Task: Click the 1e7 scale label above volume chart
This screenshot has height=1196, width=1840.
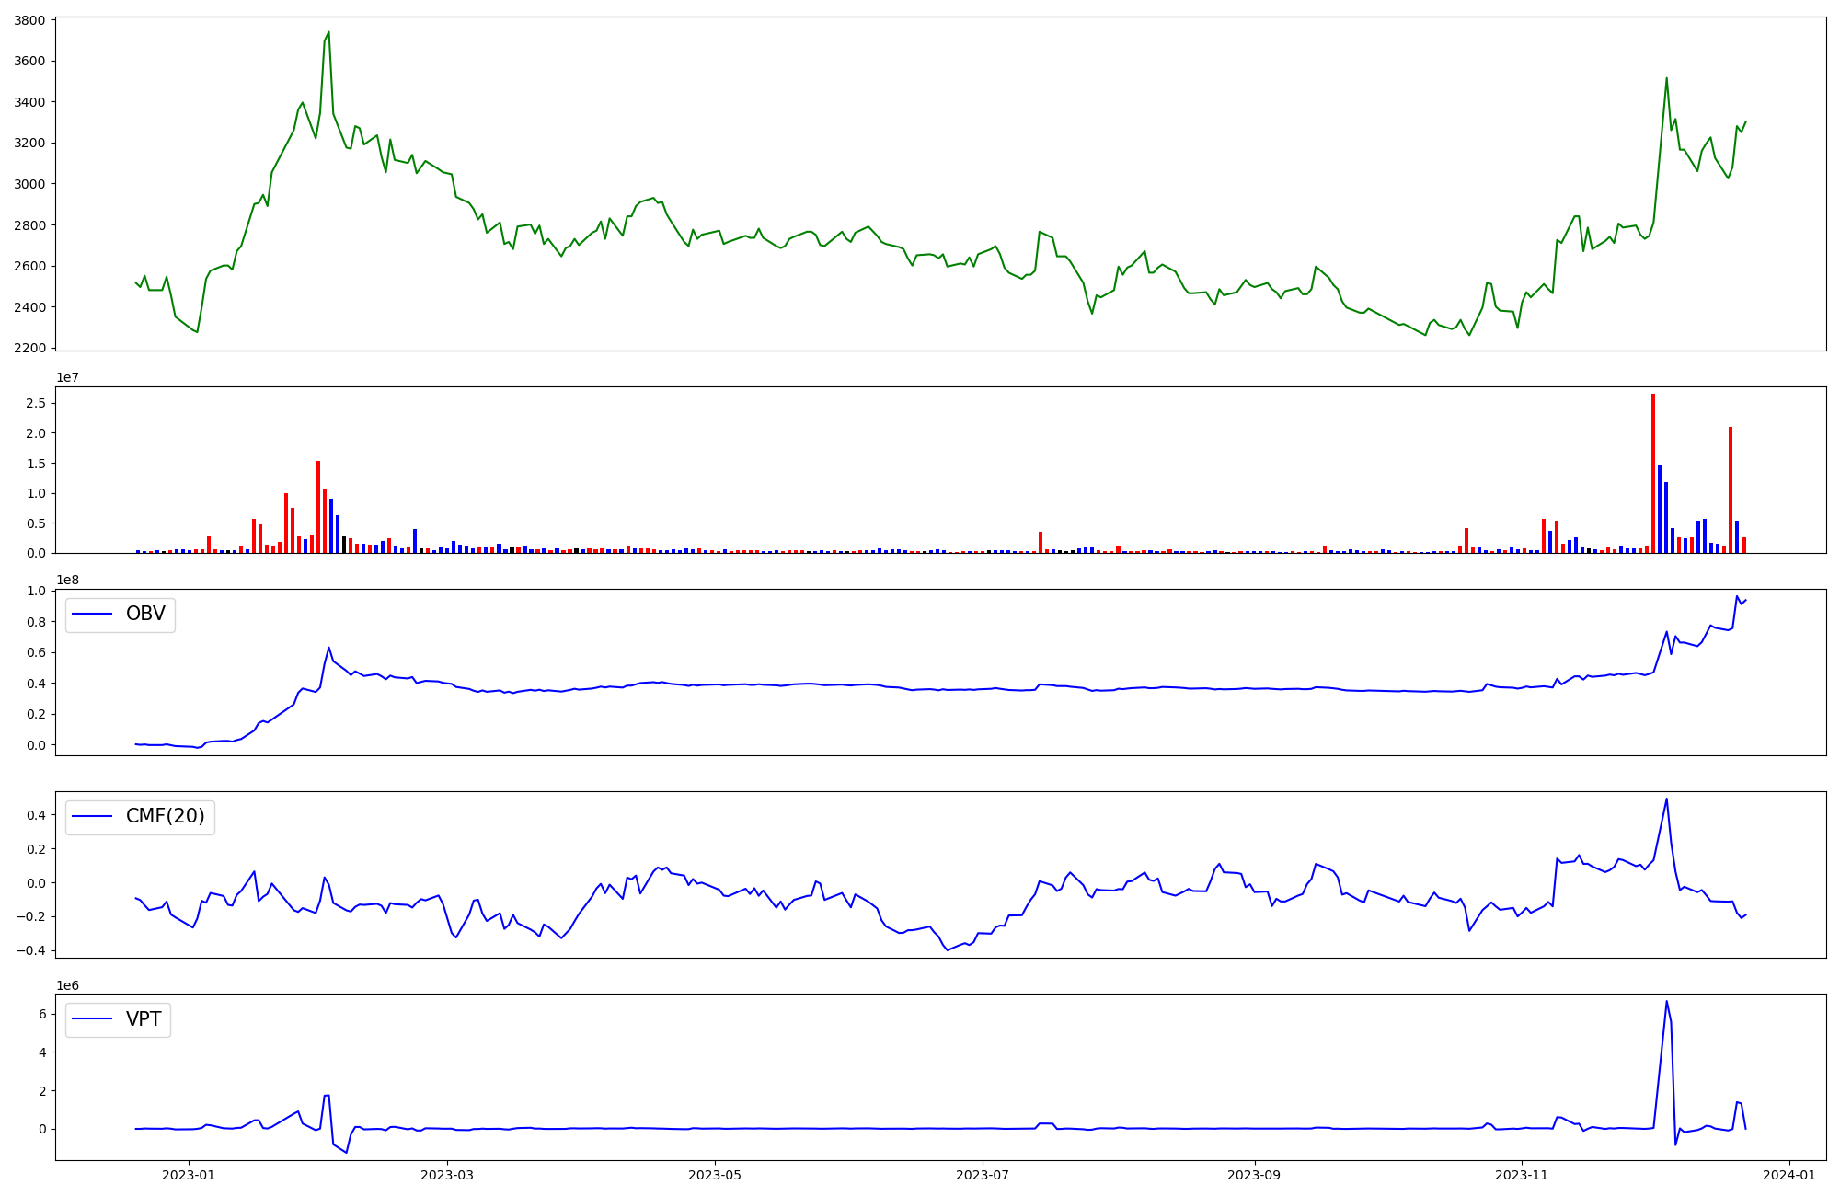Action: 67,377
